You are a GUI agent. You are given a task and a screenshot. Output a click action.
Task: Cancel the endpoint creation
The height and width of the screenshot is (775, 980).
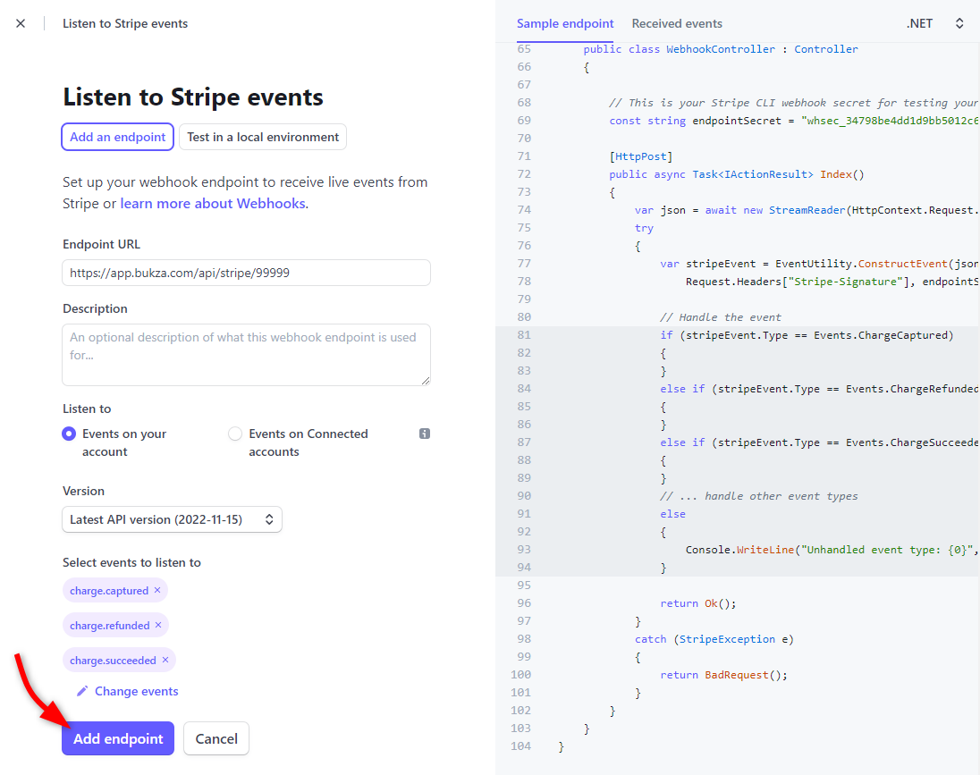[216, 738]
